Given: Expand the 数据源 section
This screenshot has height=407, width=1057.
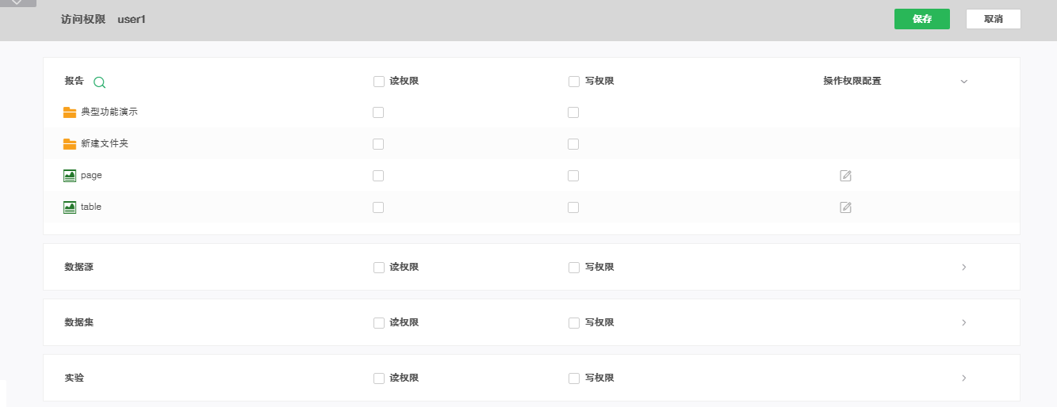Looking at the screenshot, I should 964,268.
